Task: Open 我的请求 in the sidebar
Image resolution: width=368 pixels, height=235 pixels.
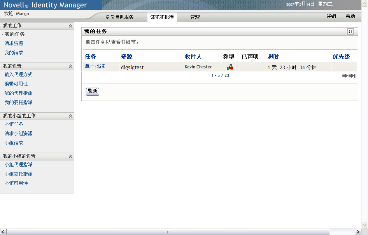Action: click(x=14, y=53)
